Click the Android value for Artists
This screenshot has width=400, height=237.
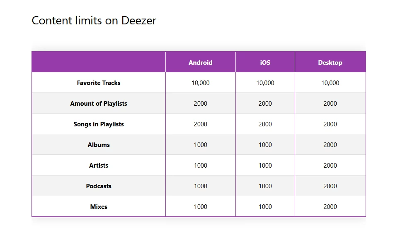200,166
